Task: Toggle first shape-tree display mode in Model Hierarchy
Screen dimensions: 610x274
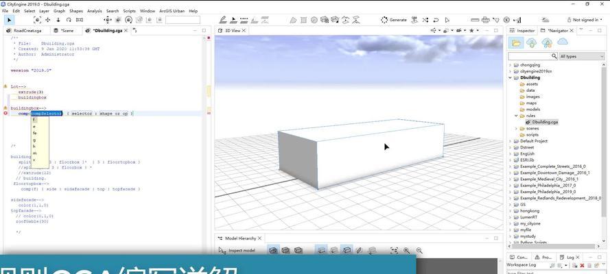Action: tap(273, 250)
